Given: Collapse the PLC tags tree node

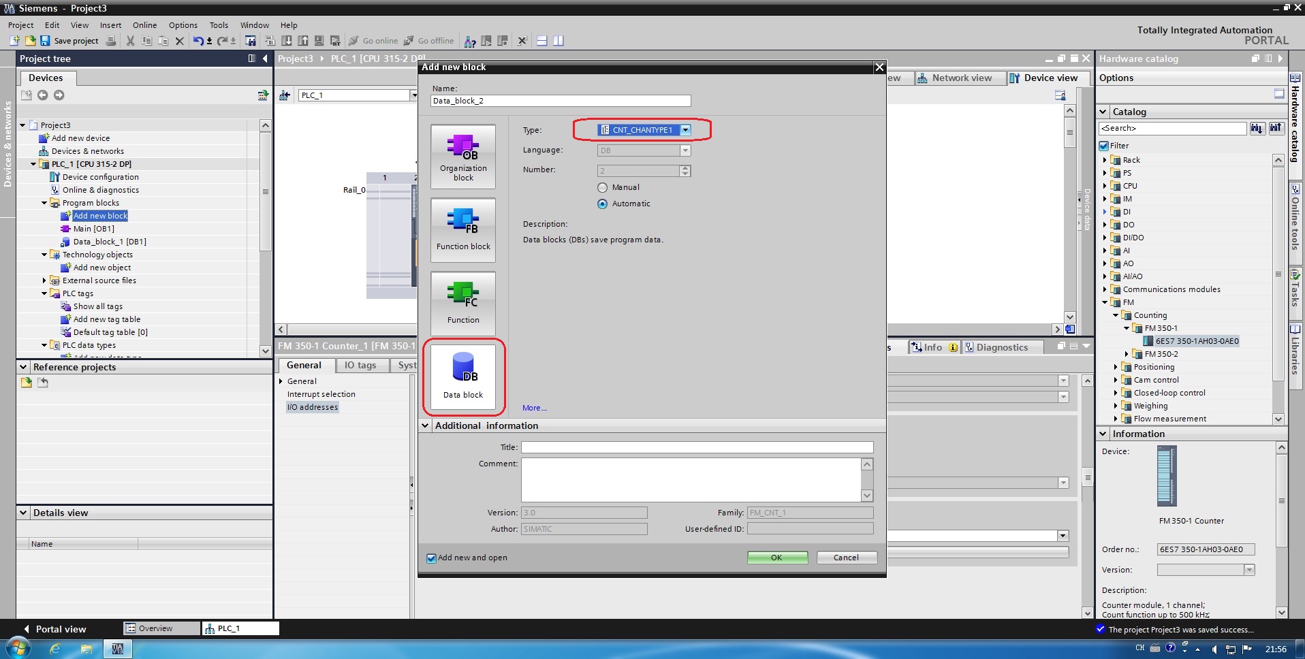Looking at the screenshot, I should (44, 293).
